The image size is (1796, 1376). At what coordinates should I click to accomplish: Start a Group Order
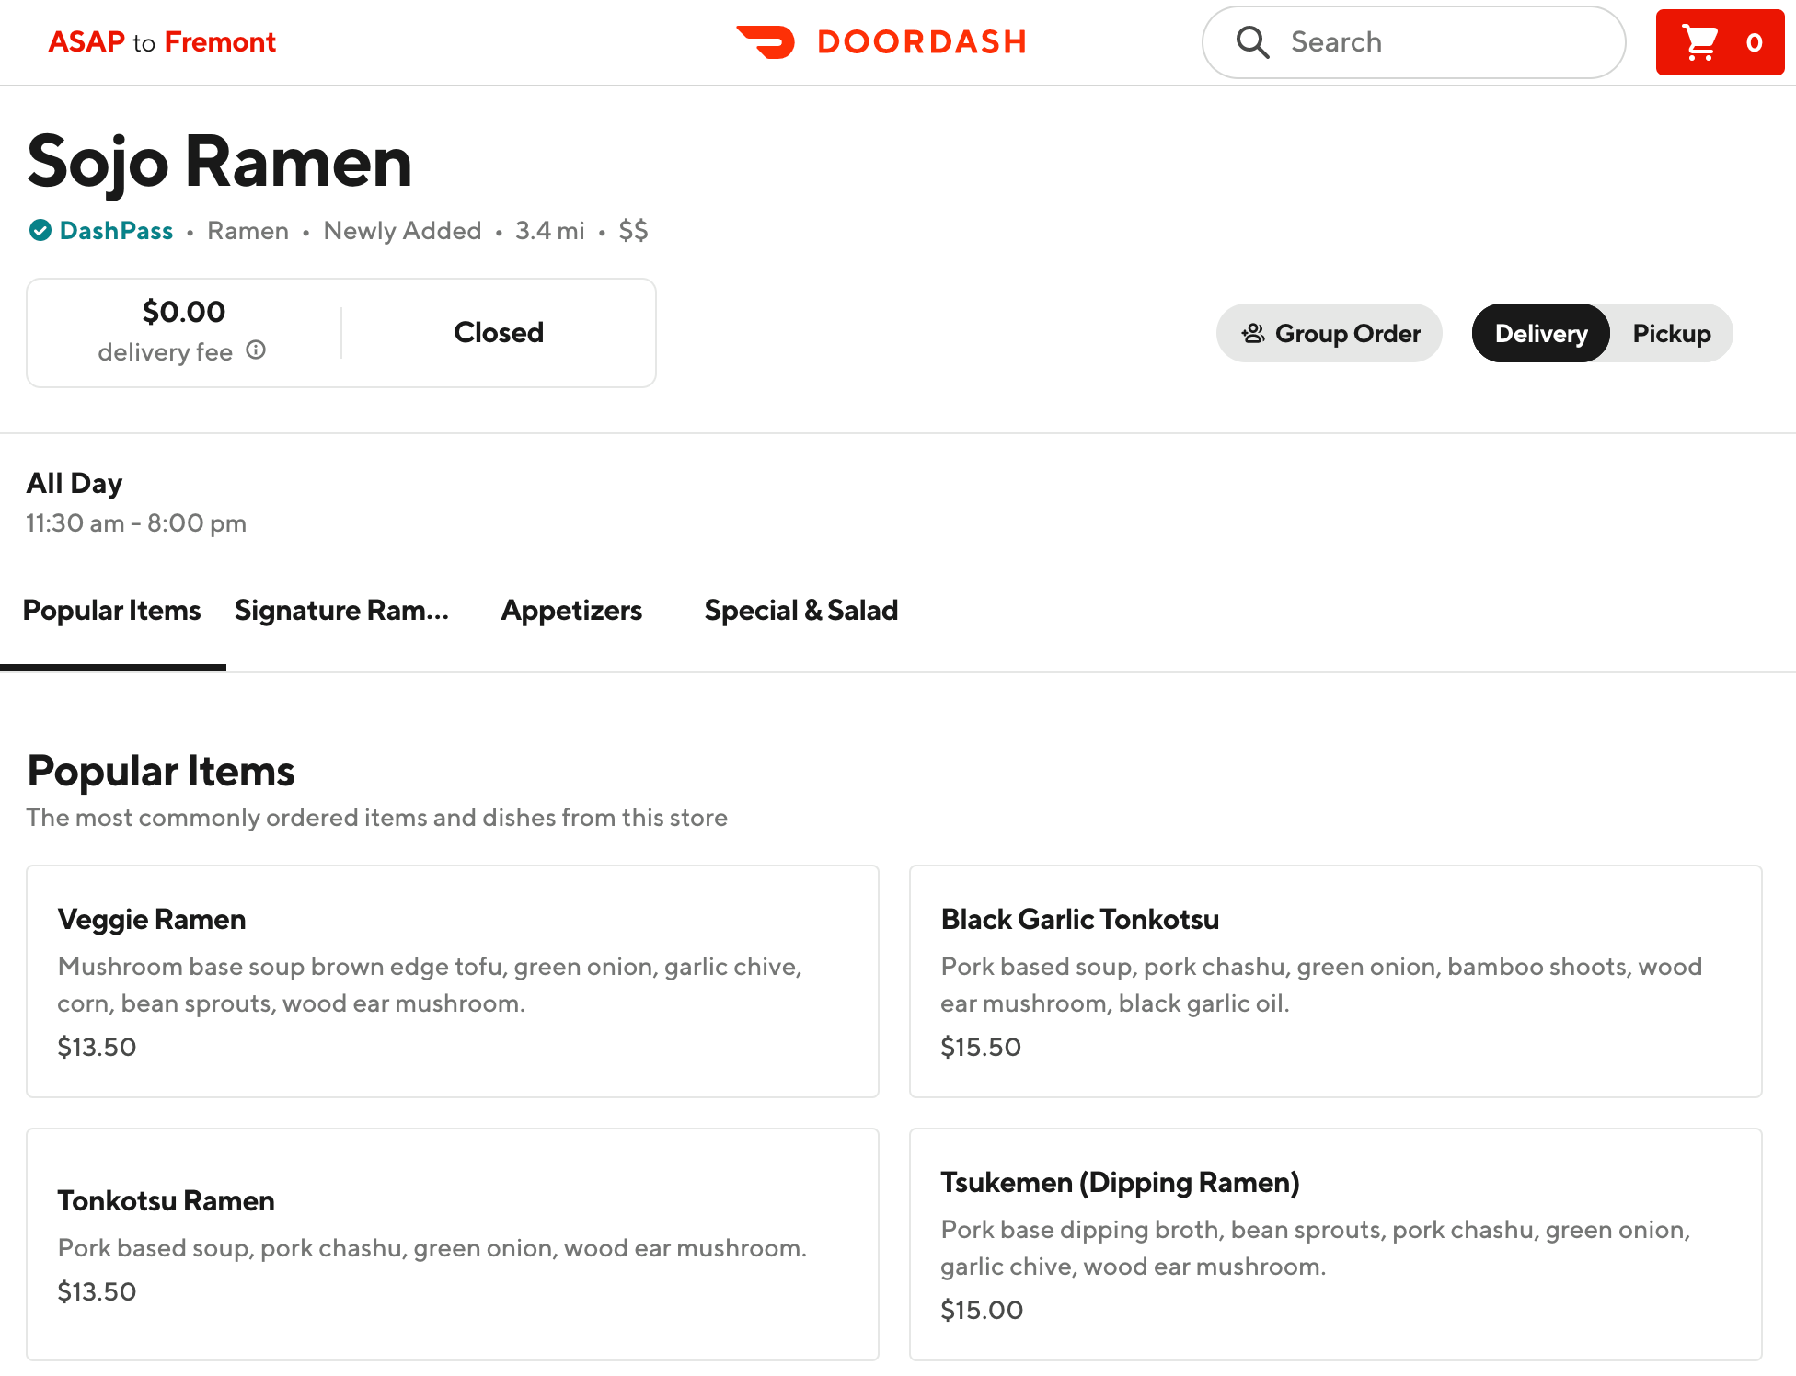[1346, 333]
